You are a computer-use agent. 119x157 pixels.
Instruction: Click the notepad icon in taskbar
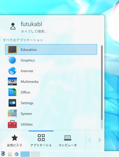pos(10,154)
